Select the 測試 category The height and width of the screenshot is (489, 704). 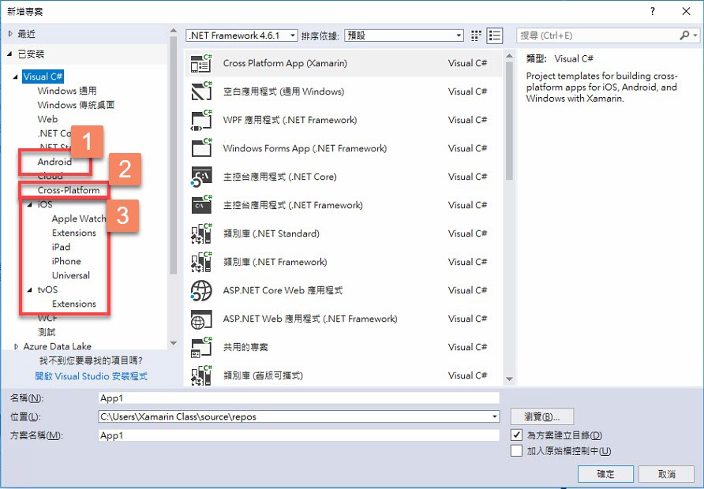point(47,332)
